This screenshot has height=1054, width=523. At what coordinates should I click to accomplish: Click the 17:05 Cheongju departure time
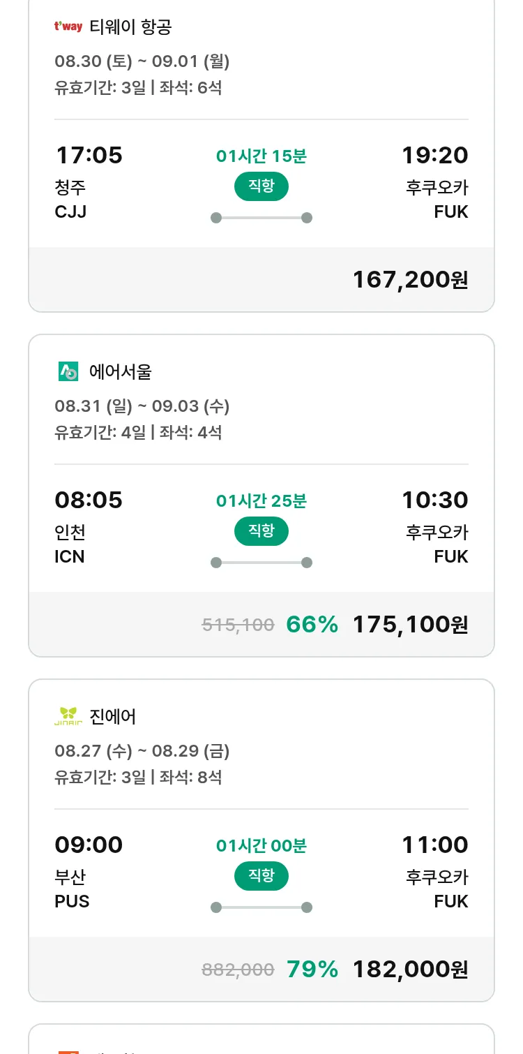coord(89,155)
